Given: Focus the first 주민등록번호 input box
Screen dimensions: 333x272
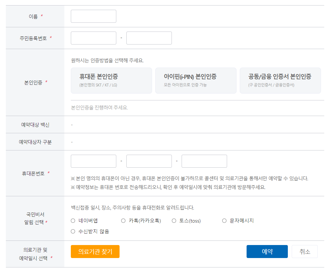Looking at the screenshot, I should 94,38.
